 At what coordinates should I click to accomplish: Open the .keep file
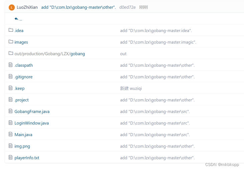[19, 89]
